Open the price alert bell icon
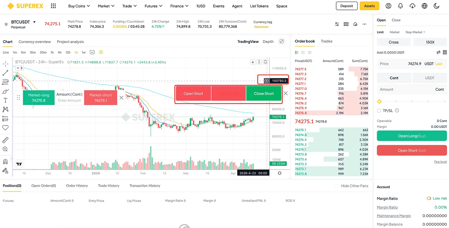The height and width of the screenshot is (228, 449). [x=355, y=24]
